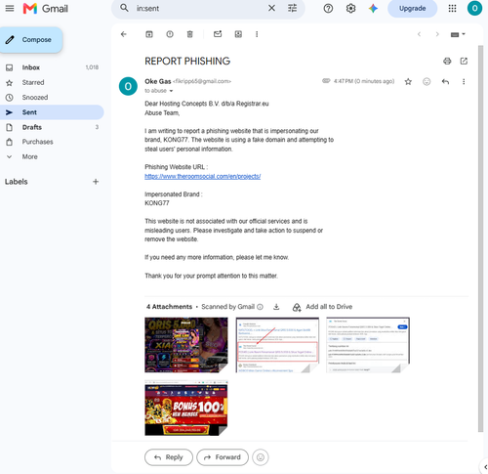Open message More menu dots

pyautogui.click(x=464, y=81)
